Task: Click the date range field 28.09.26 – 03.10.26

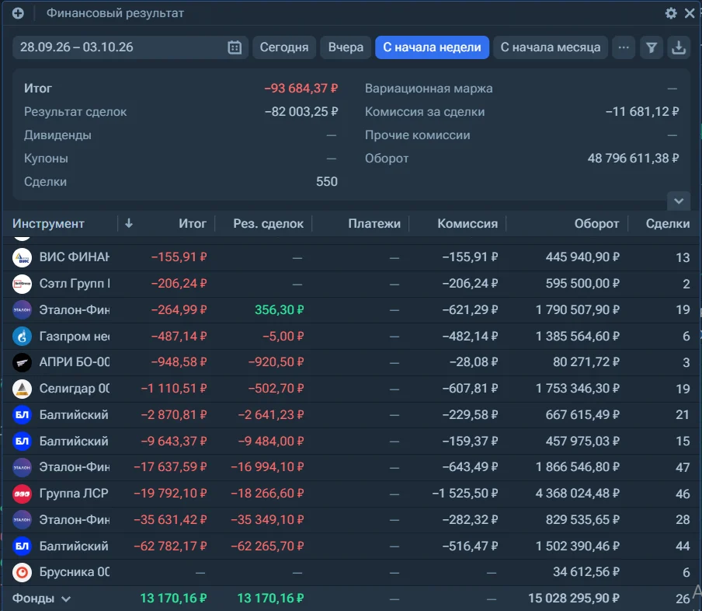Action: (130, 47)
